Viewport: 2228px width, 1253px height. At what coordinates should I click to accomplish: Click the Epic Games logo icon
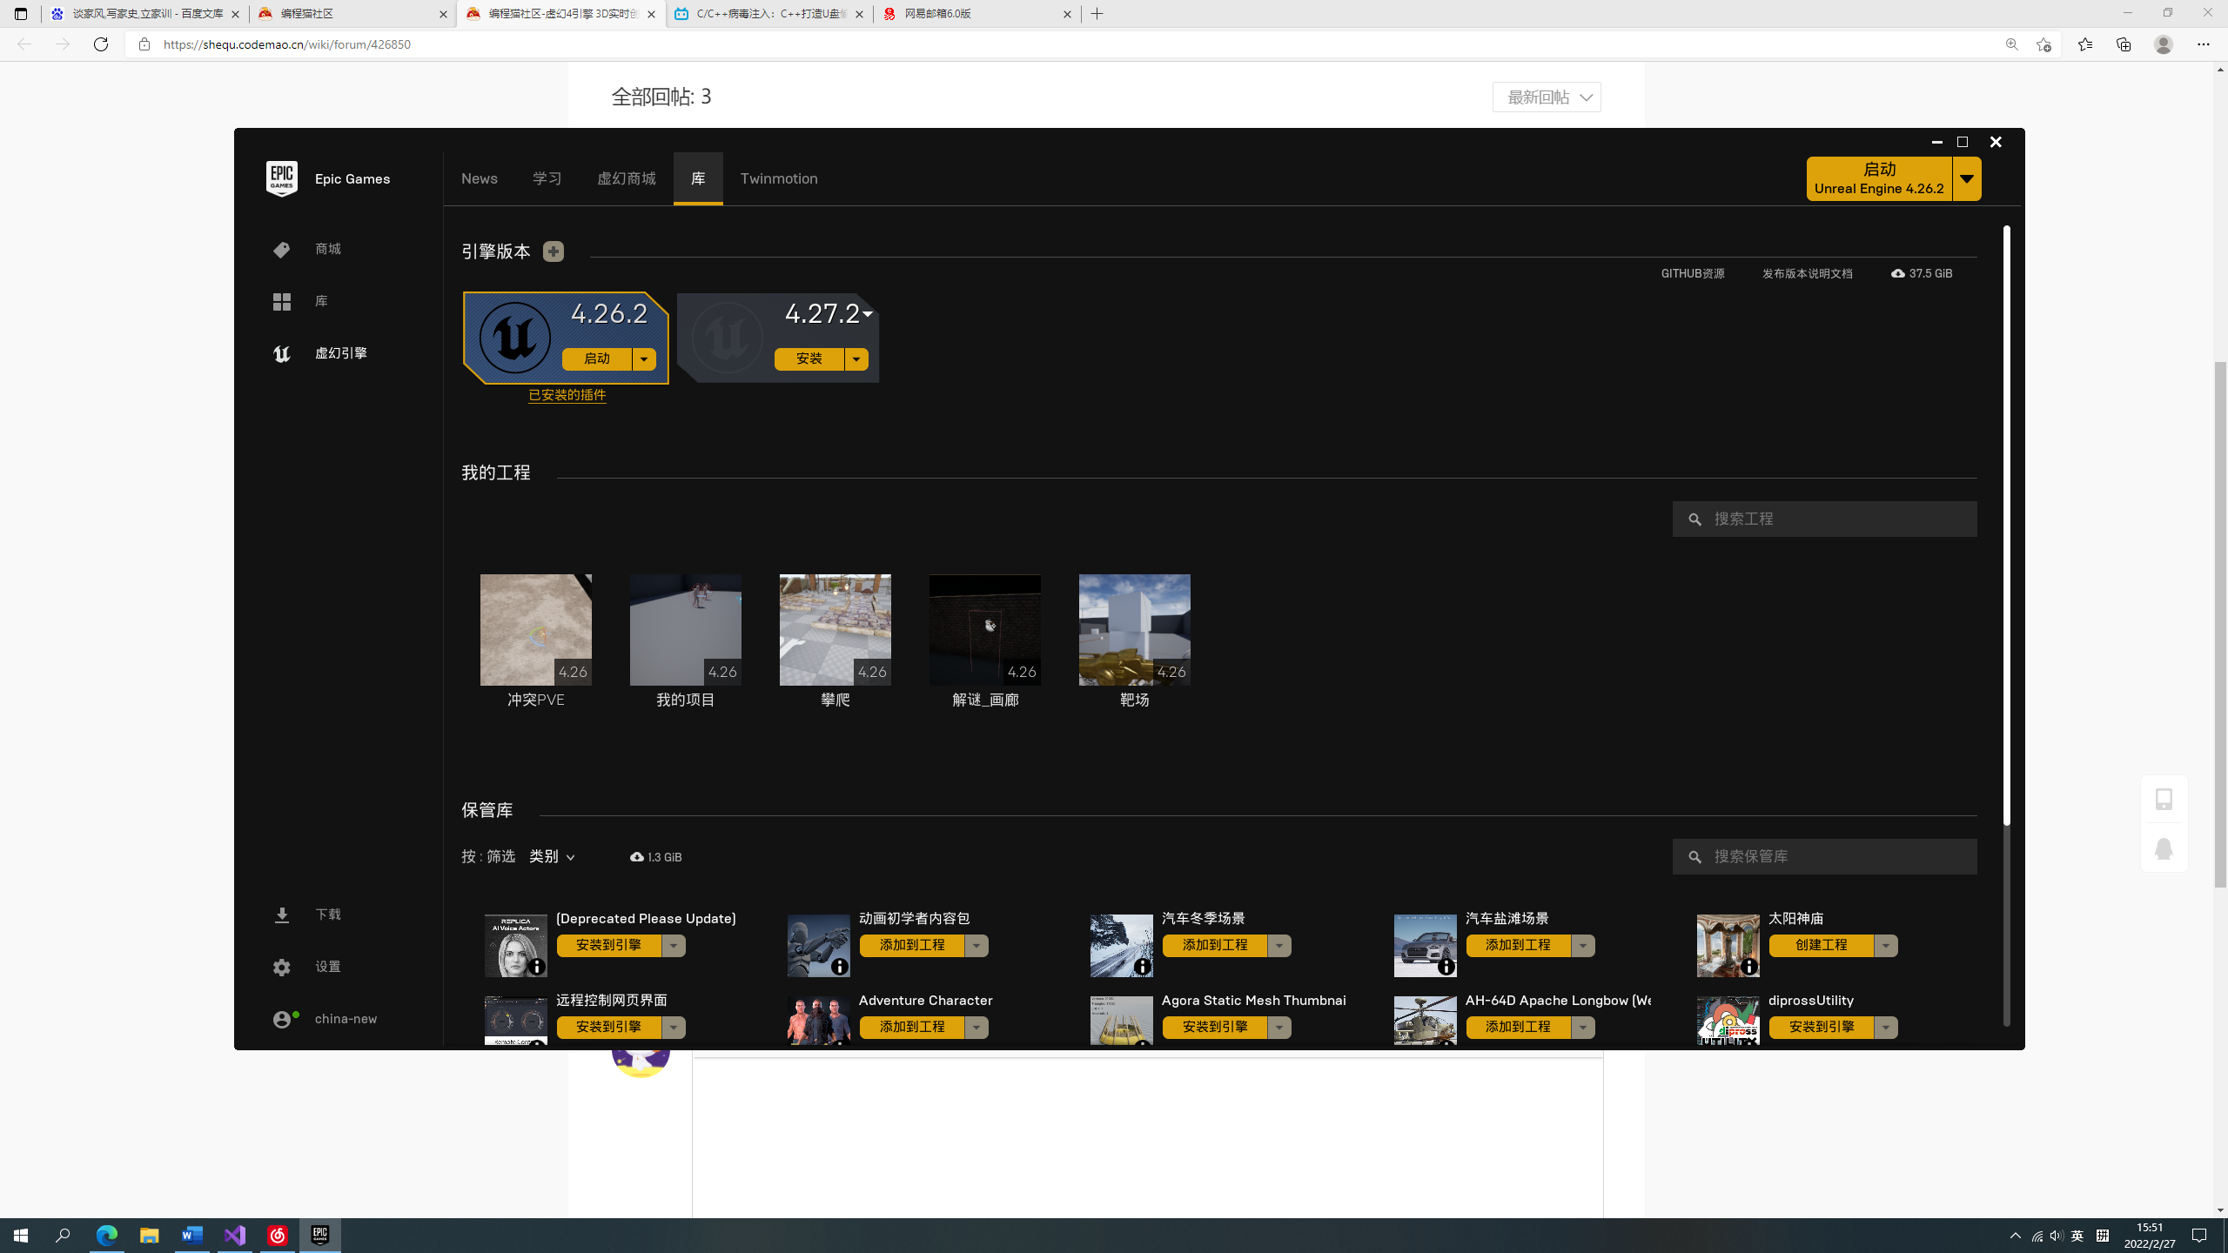click(x=281, y=178)
